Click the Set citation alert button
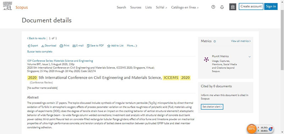This screenshot has height=134, width=284. [x=212, y=107]
